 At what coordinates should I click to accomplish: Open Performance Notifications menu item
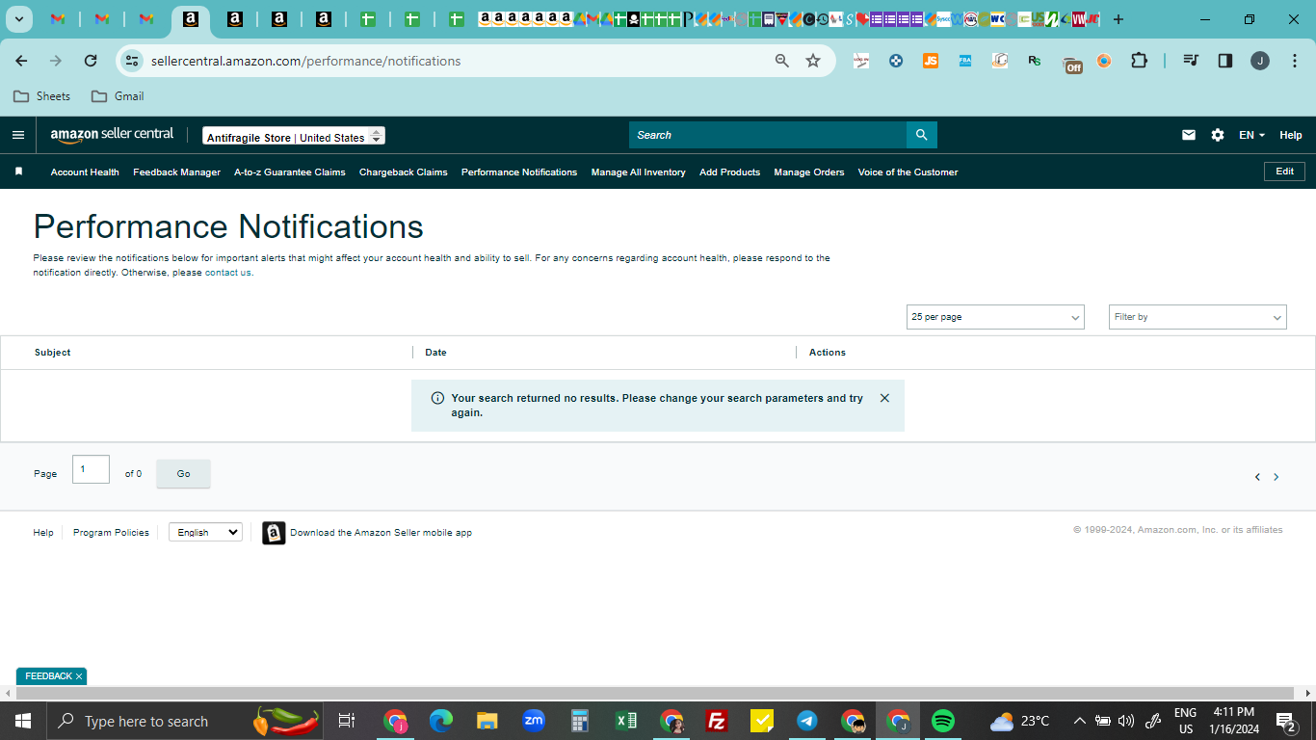point(519,172)
